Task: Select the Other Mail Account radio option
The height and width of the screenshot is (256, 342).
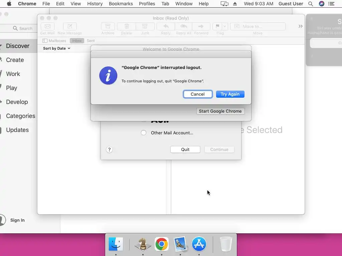Action: coord(144,133)
